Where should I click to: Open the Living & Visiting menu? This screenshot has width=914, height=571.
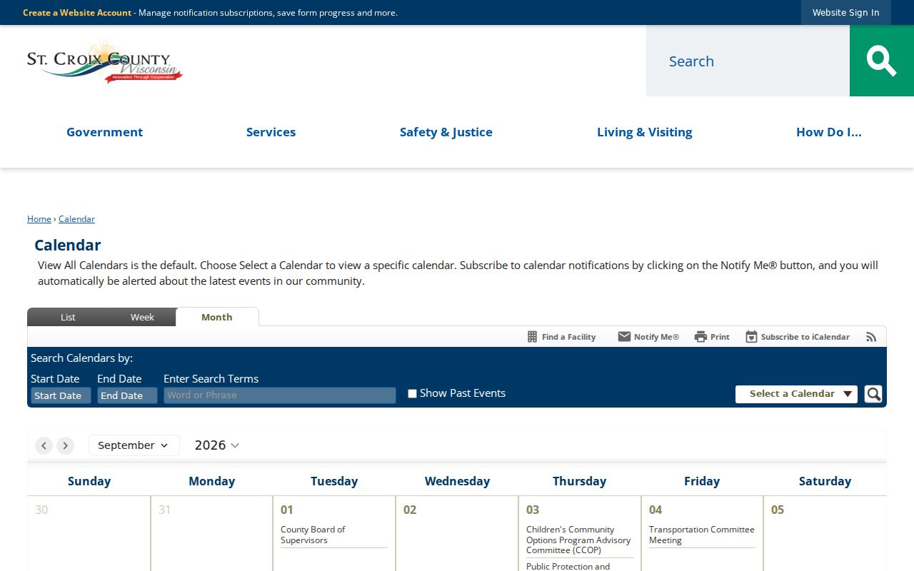pyautogui.click(x=645, y=132)
